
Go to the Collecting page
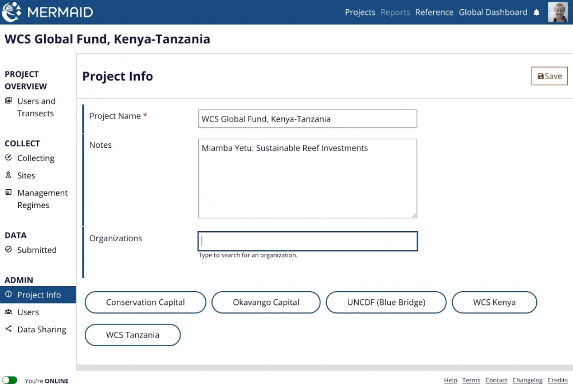pos(36,158)
